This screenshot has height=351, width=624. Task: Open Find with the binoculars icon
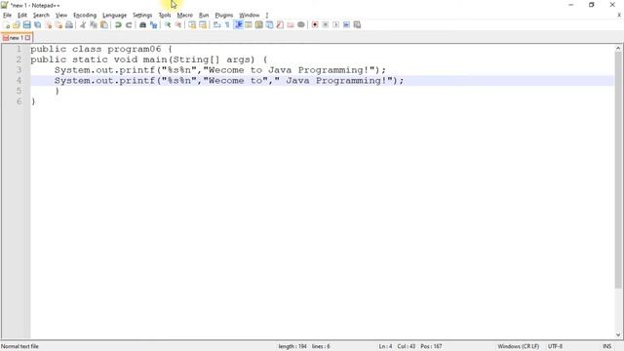(x=142, y=25)
